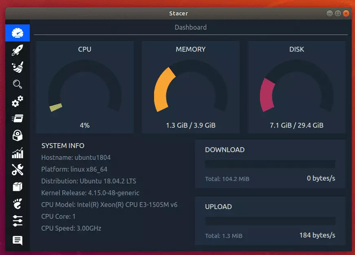The height and width of the screenshot is (255, 355).
Task: Click the DOWNLOAD heading
Action: 225,150
